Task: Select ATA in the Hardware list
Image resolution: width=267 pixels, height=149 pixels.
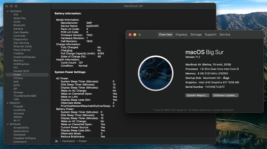Action: coord(16,15)
